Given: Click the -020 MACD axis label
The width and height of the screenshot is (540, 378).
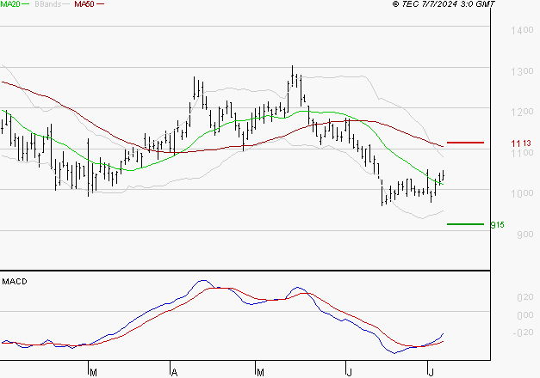Looking at the screenshot, I should coord(523,332).
